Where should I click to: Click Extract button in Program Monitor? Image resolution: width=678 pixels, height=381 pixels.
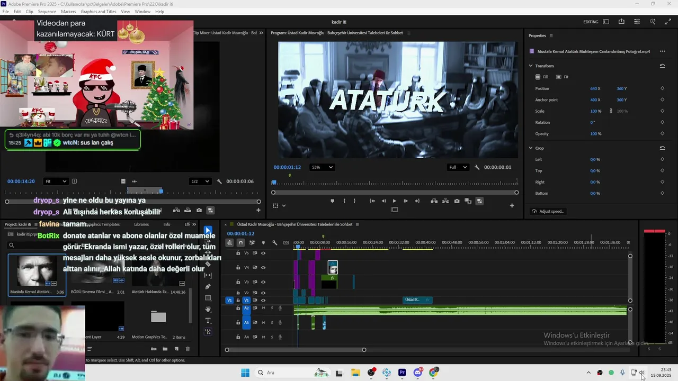(x=445, y=201)
